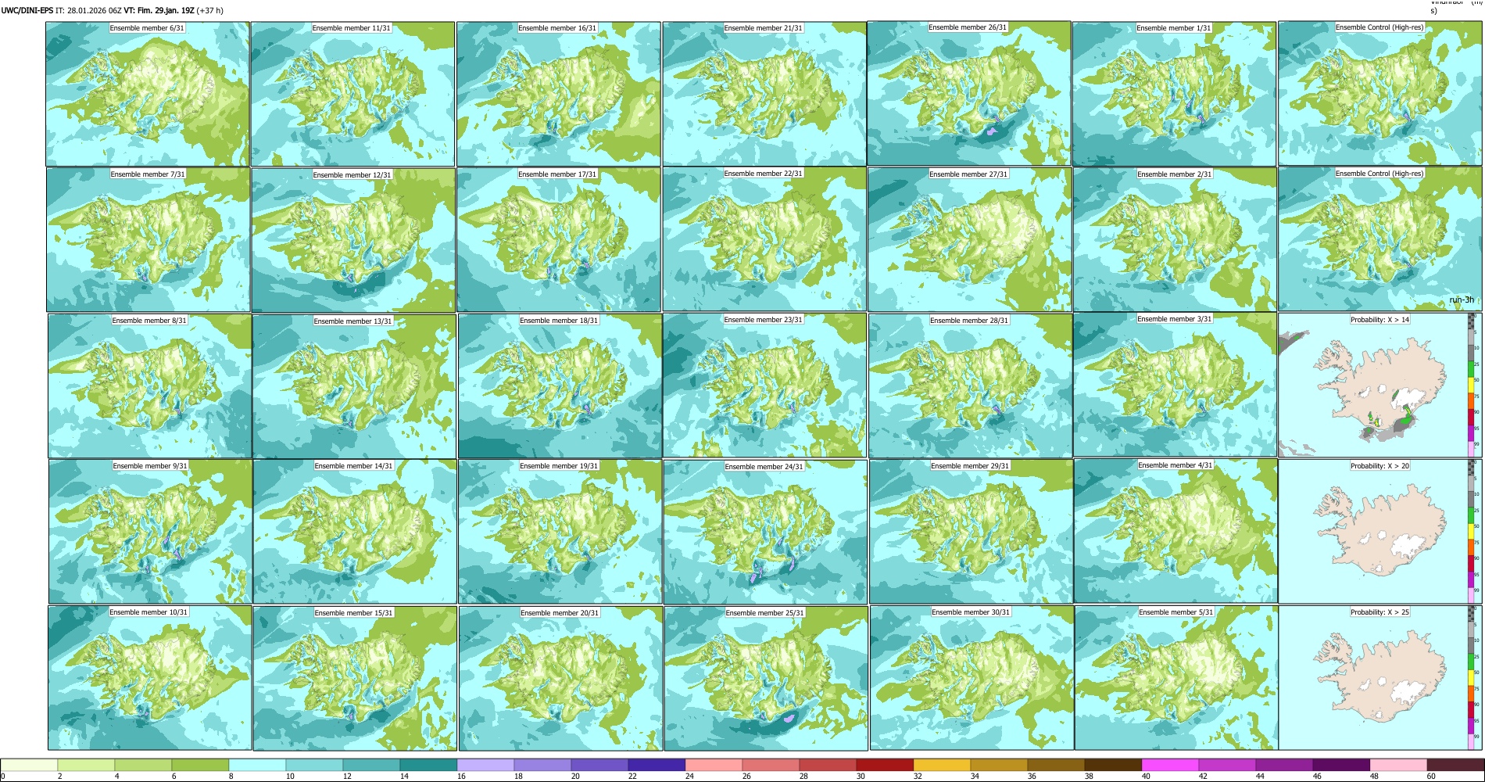Select the Ensemble member 24/31 map panel
1485x782 pixels.
765,533
